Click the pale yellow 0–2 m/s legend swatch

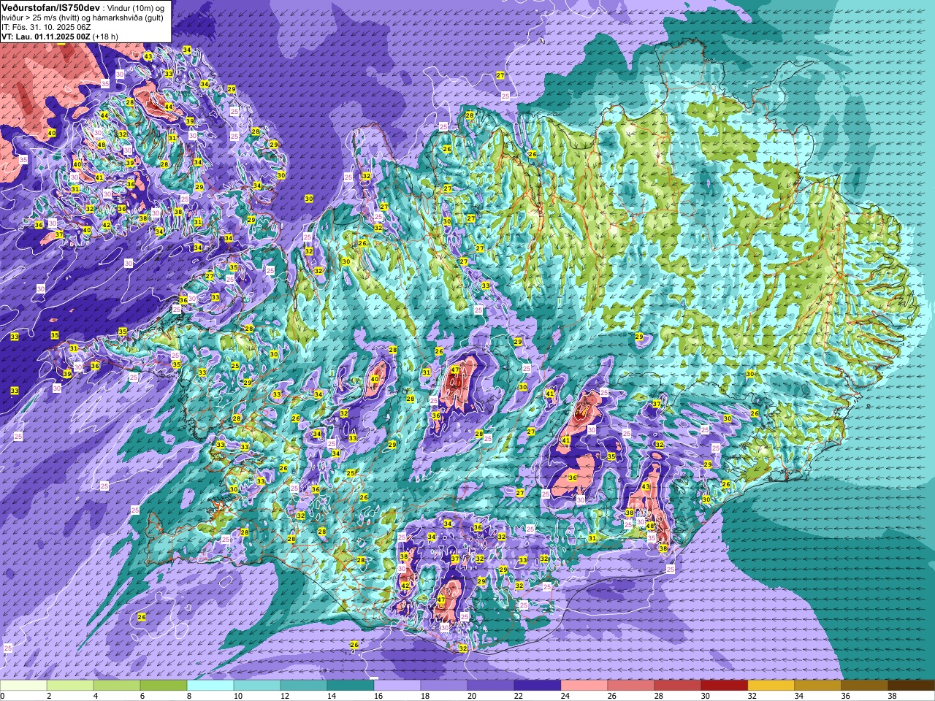click(x=23, y=686)
